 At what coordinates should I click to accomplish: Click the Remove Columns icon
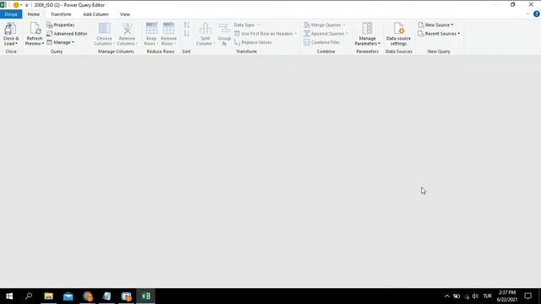(128, 28)
